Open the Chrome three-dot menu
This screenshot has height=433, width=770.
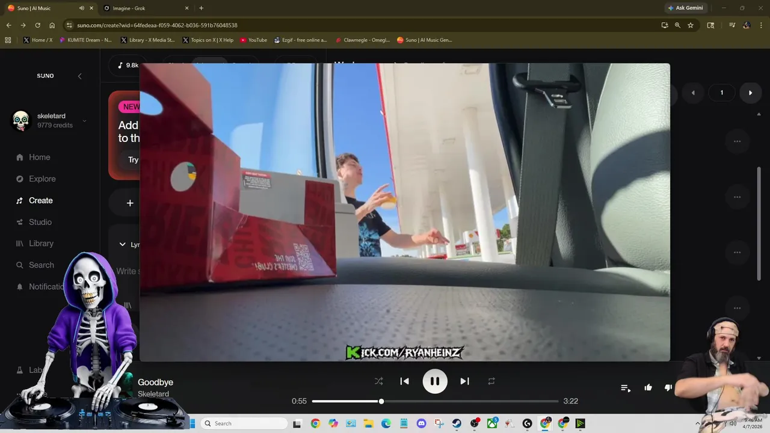click(761, 25)
